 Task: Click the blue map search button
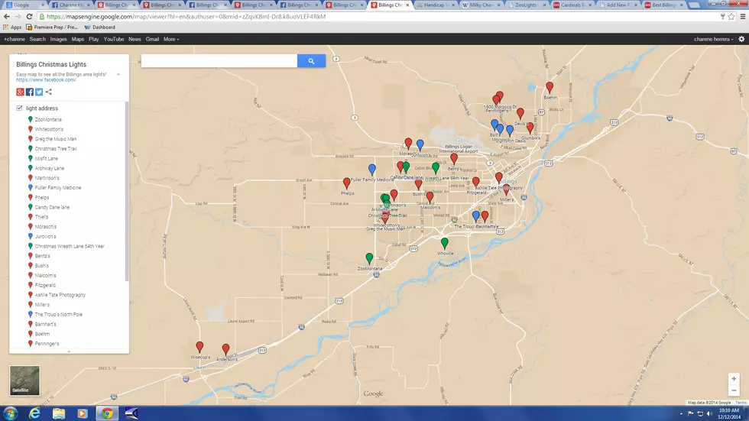pyautogui.click(x=311, y=60)
